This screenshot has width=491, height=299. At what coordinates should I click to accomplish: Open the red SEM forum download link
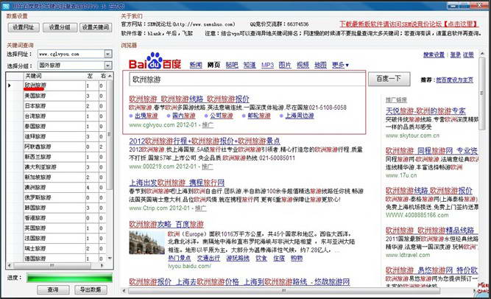pyautogui.click(x=409, y=24)
